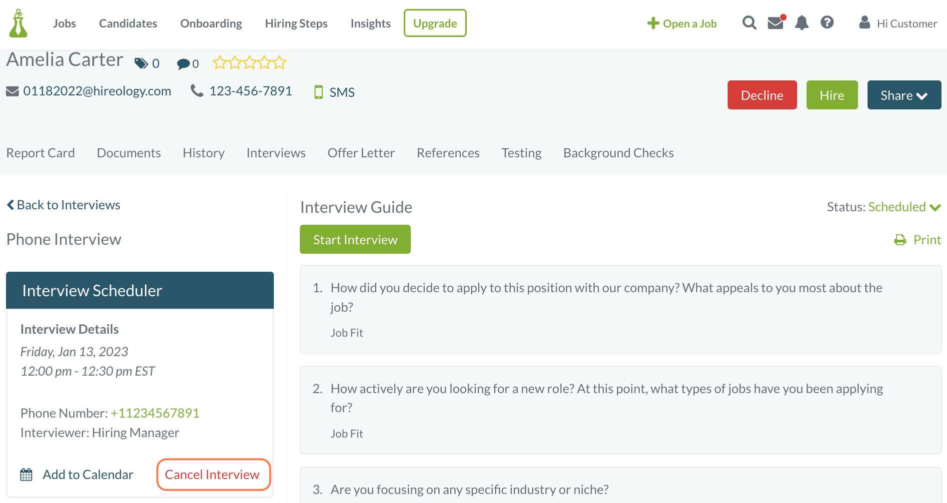947x503 pixels.
Task: Switch to the Offer Letter tab
Action: (361, 153)
